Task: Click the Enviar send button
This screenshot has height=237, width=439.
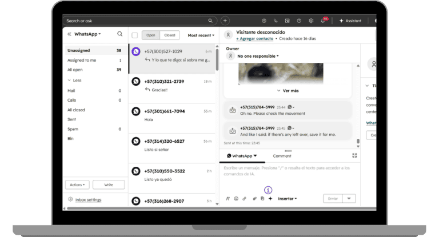Action: coord(333,199)
